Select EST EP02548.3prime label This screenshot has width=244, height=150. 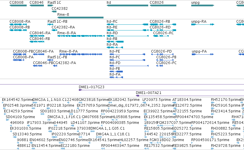click(x=17, y=105)
